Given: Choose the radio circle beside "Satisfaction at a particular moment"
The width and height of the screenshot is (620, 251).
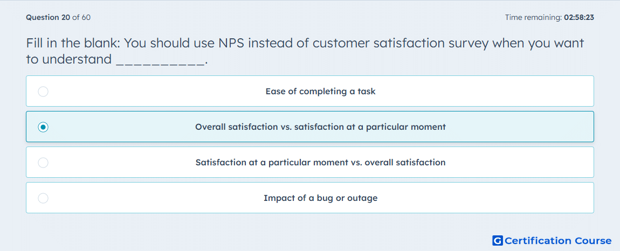Looking at the screenshot, I should [x=43, y=163].
